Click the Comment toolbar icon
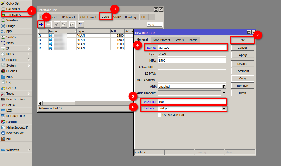The image size is (281, 166). pos(72,25)
